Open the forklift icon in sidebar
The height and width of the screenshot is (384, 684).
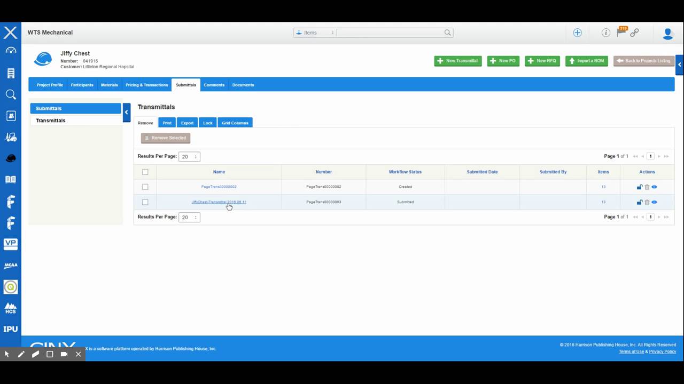tap(11, 137)
